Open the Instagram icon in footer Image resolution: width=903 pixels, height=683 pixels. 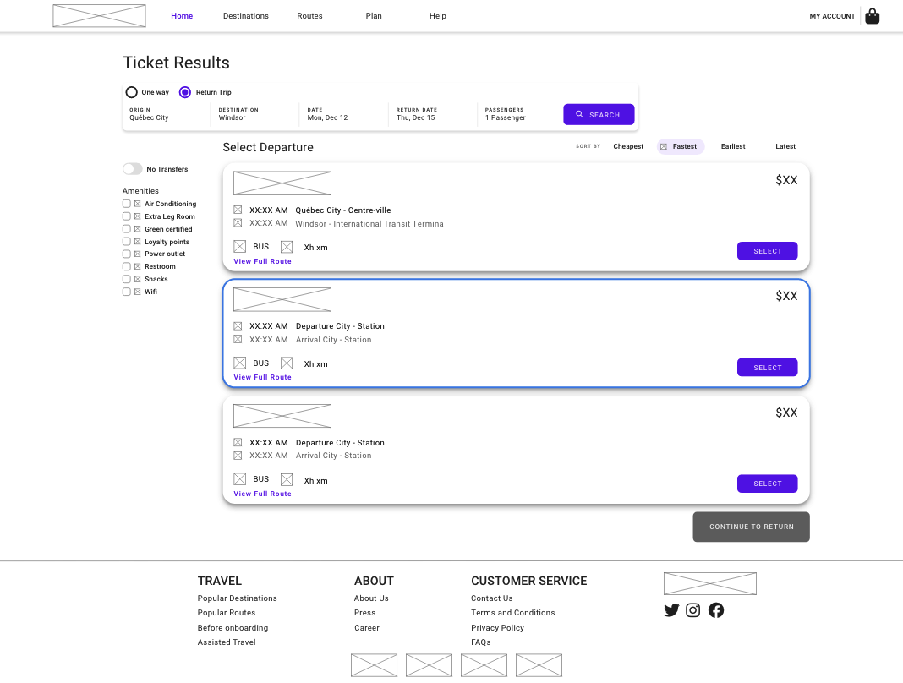[x=693, y=610]
